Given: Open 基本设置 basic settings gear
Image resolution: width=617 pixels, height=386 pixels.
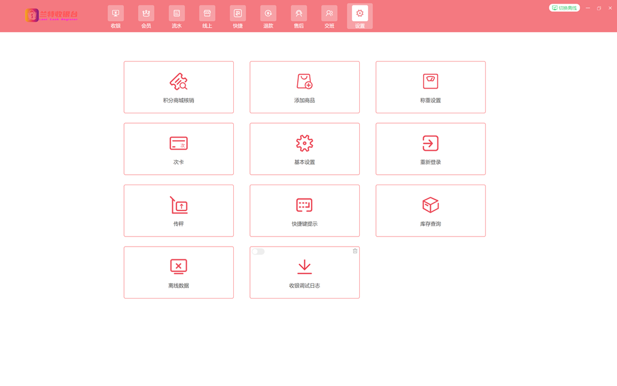Looking at the screenshot, I should pos(304,144).
